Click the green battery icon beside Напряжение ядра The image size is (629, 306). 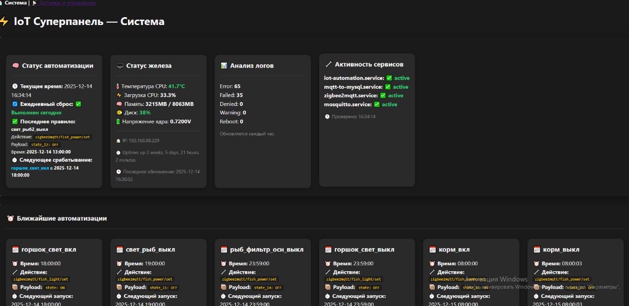(118, 122)
